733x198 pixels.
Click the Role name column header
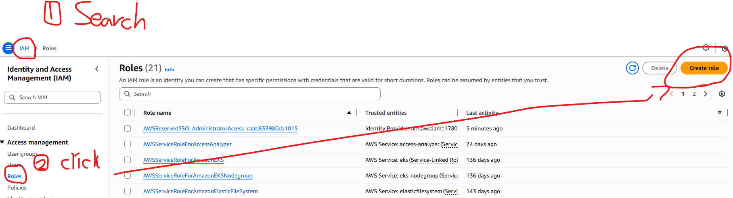(157, 113)
